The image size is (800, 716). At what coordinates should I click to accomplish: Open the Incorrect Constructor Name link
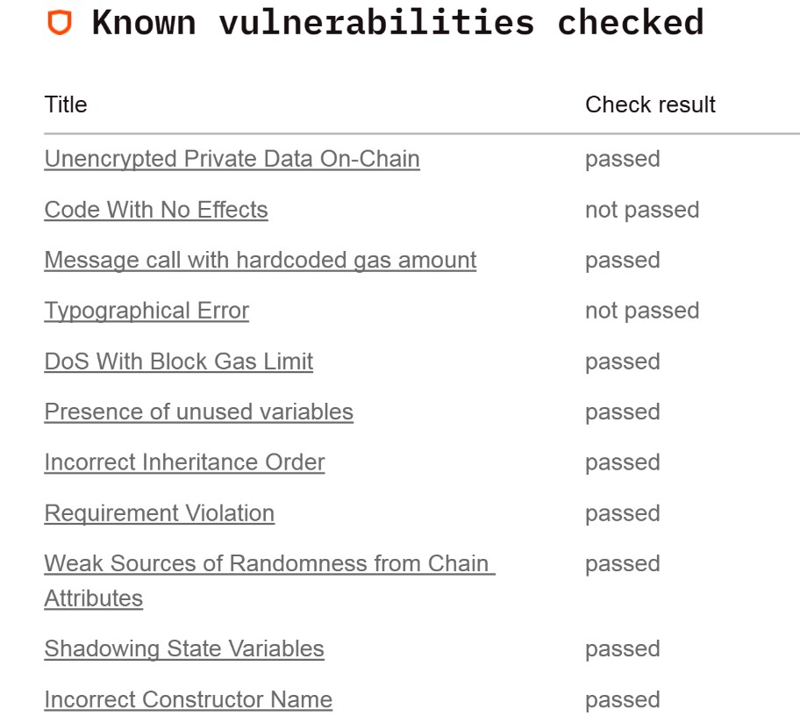click(188, 699)
